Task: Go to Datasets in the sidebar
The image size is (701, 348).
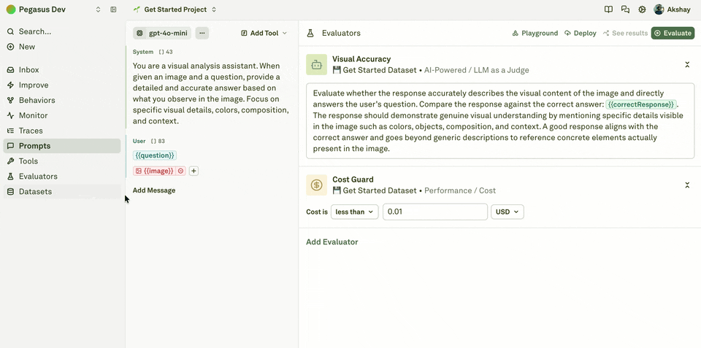Action: (61, 191)
